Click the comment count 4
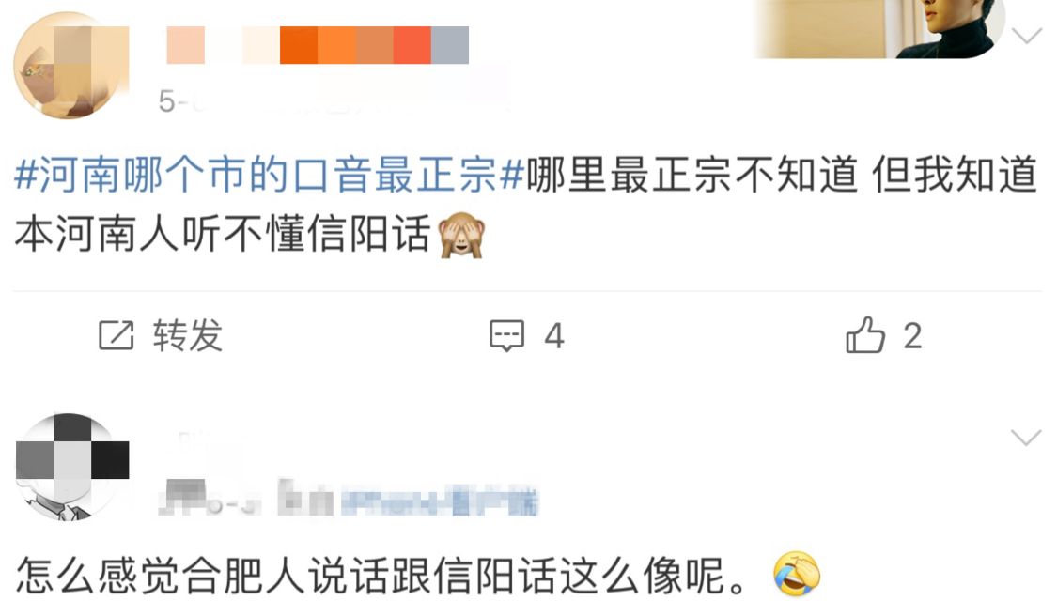Image resolution: width=1057 pixels, height=601 pixels. click(554, 335)
